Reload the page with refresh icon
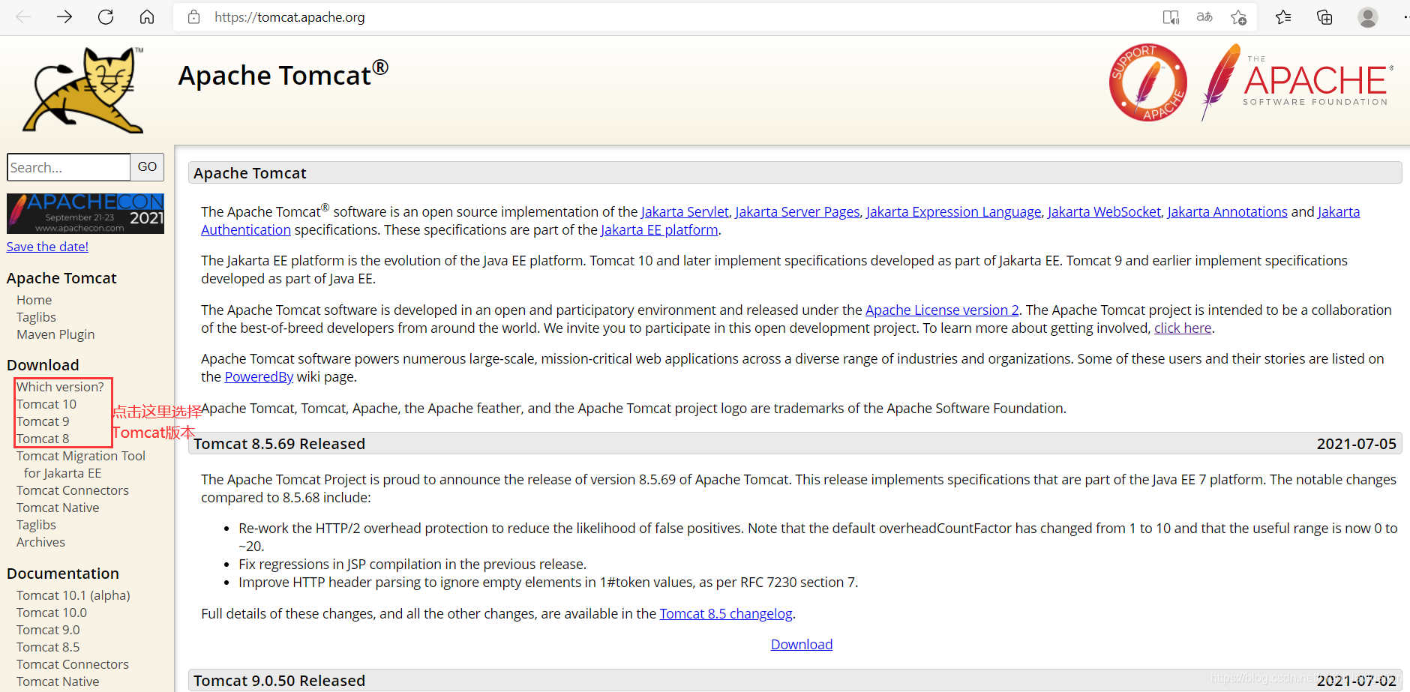Image resolution: width=1410 pixels, height=692 pixels. [x=106, y=16]
